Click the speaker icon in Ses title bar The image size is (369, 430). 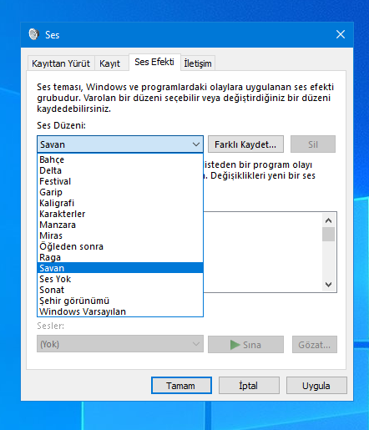33,34
